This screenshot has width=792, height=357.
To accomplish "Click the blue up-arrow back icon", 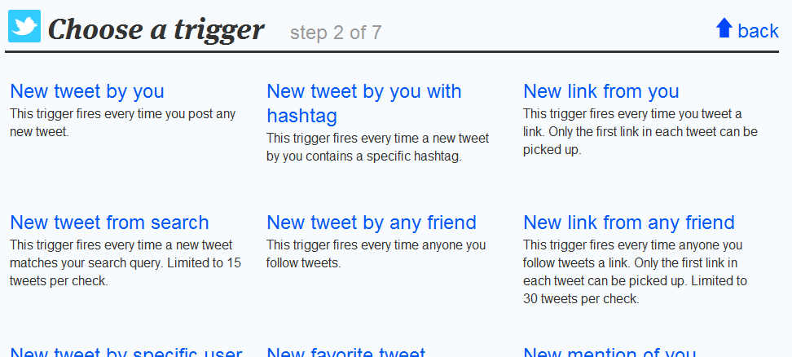I will [724, 28].
